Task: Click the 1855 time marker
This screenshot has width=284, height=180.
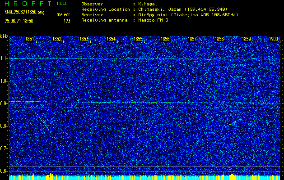Action: tap(138, 39)
